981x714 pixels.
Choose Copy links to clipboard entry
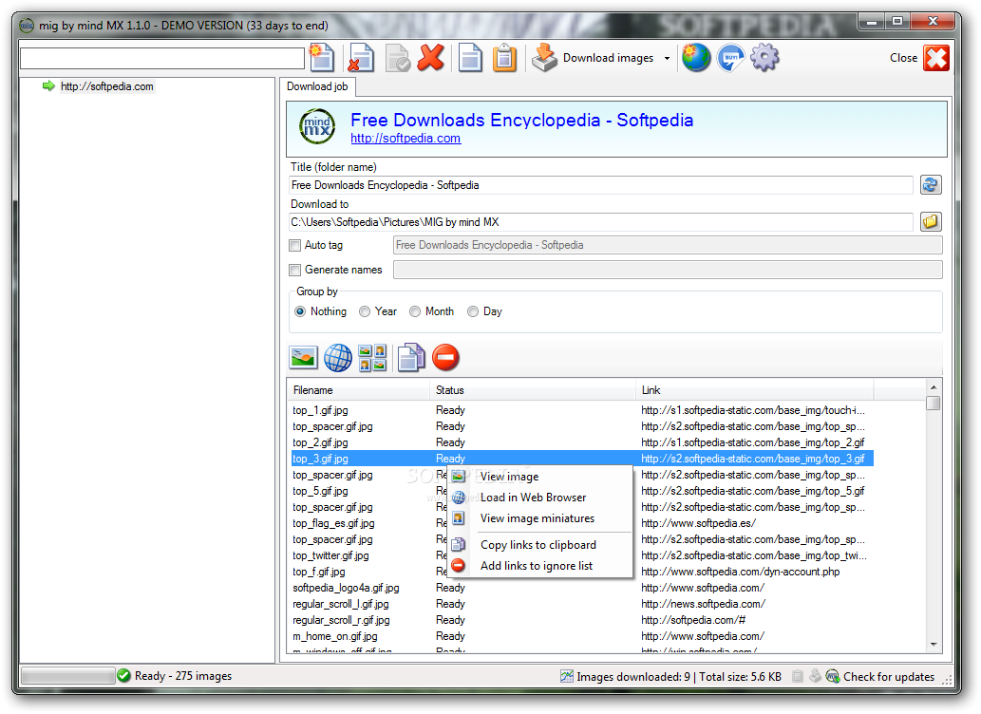point(539,545)
